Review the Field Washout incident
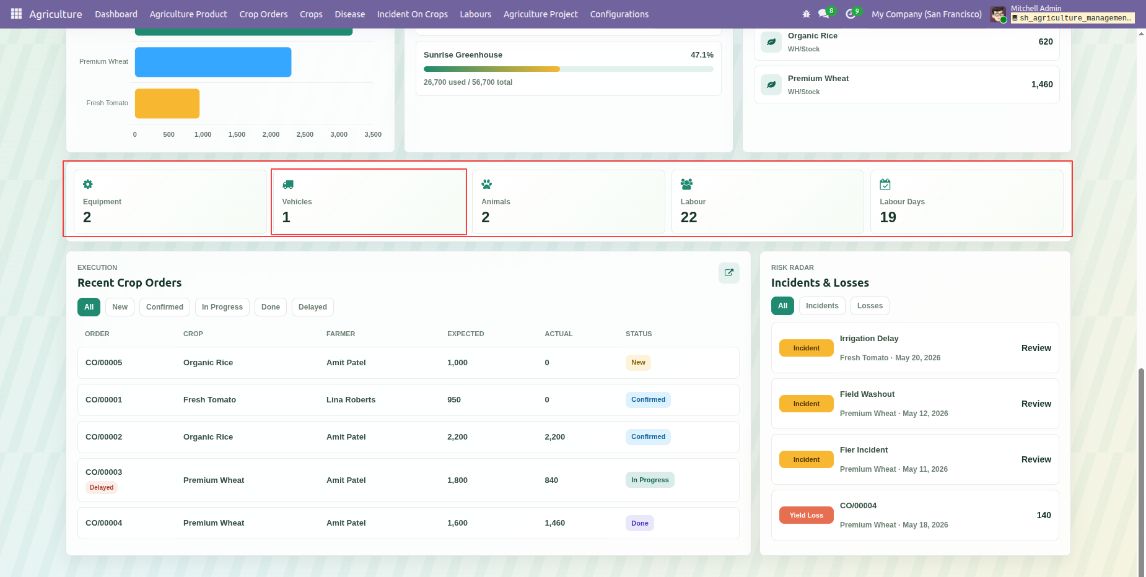Image resolution: width=1146 pixels, height=577 pixels. tap(1036, 404)
